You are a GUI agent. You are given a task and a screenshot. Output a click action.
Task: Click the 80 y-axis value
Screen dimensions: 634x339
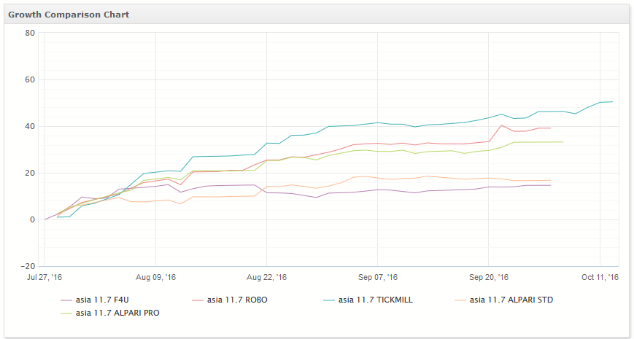[x=30, y=33]
